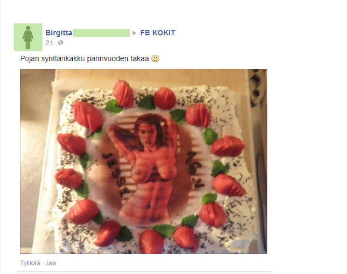Click the '2 t' post timestamp
The width and height of the screenshot is (347, 274).
click(49, 43)
